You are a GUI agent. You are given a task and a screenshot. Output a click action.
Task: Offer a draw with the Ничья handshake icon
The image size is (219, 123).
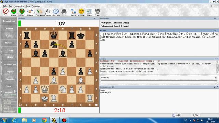[30, 11]
